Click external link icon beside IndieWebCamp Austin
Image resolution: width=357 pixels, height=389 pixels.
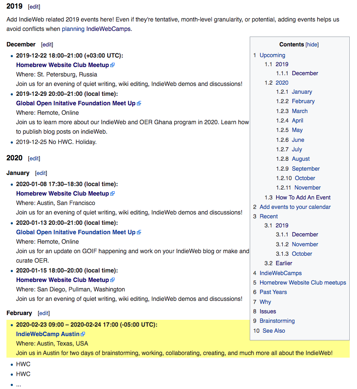[83, 334]
